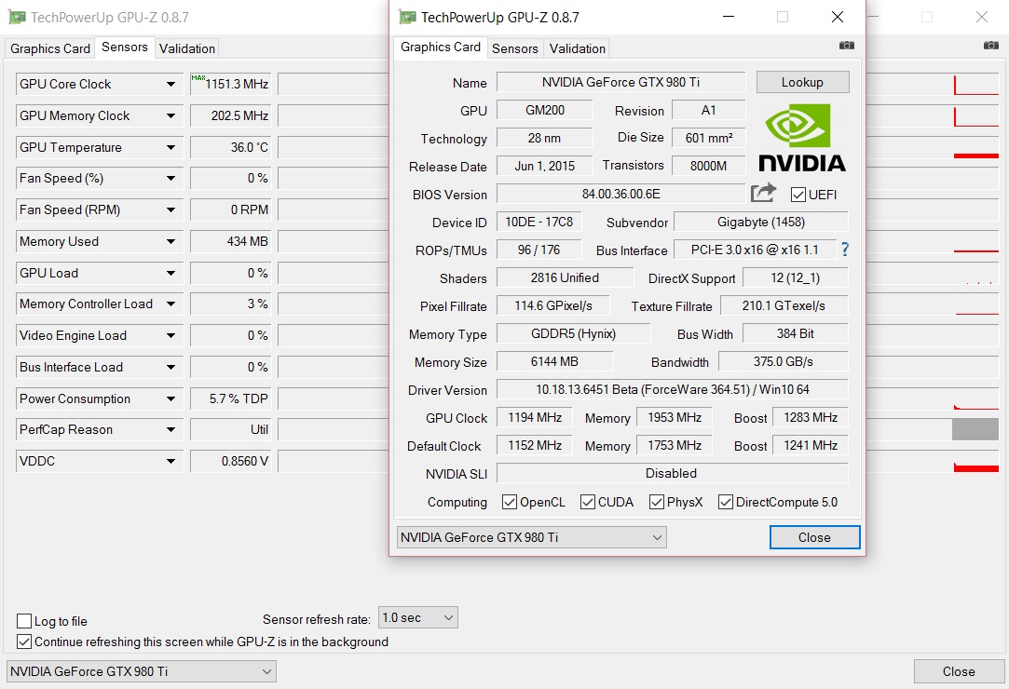1009x689 pixels.
Task: Click the GPU Temperature red sensor graph
Action: point(975,155)
